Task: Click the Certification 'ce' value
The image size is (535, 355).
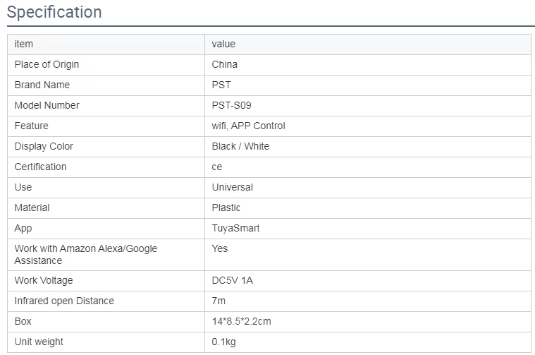Action: click(x=217, y=167)
